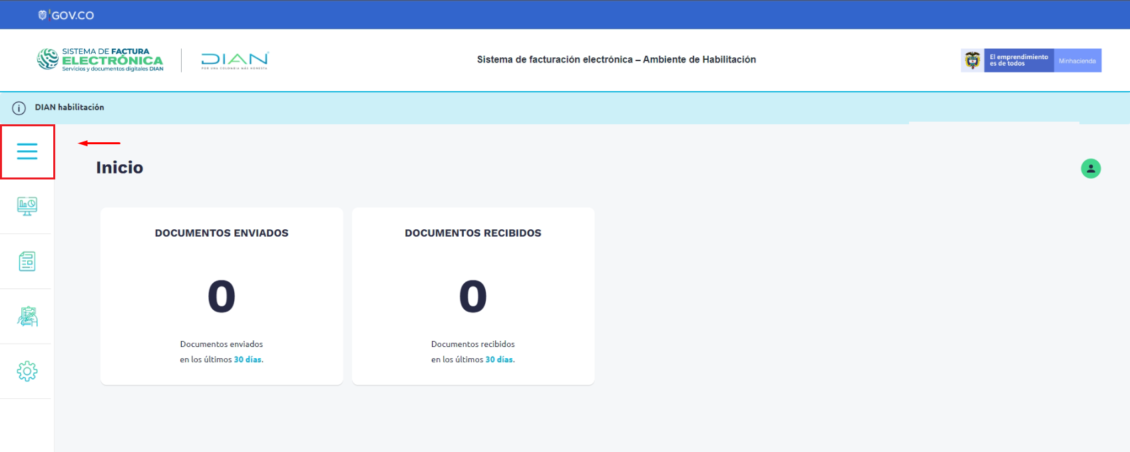Open the settings gear sidebar icon
Image resolution: width=1130 pixels, height=452 pixels.
tap(27, 371)
